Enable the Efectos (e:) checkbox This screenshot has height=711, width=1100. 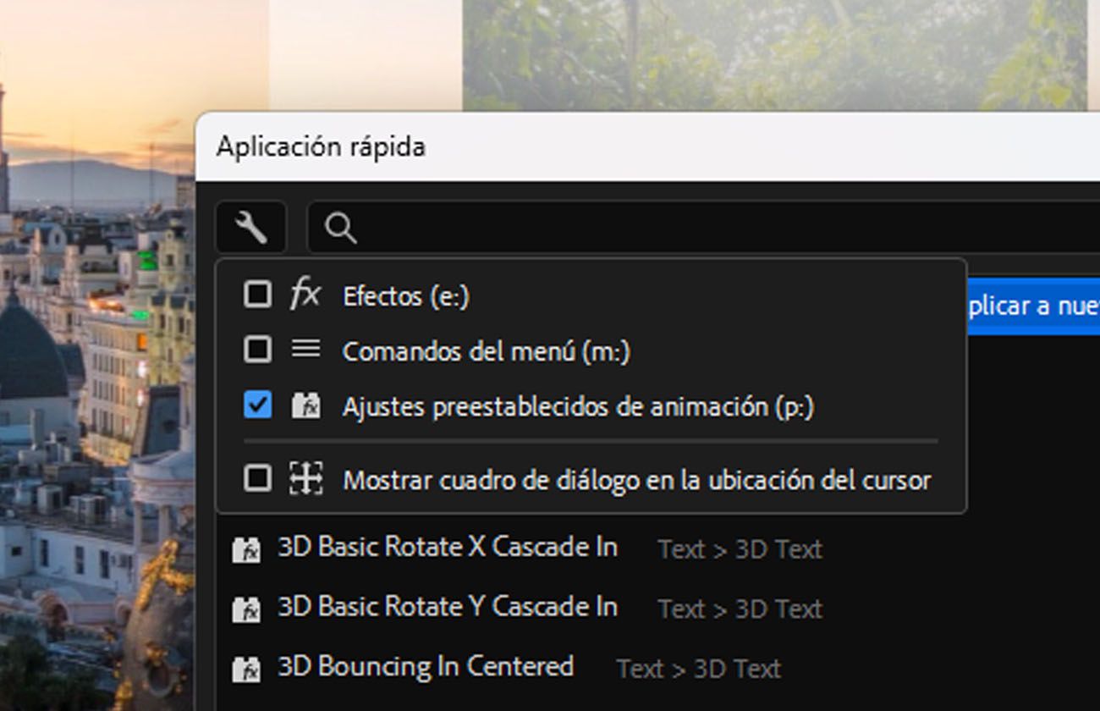257,295
